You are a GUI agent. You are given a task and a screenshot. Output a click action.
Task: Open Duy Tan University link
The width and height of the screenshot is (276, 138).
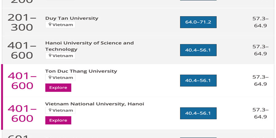pyautogui.click(x=72, y=18)
